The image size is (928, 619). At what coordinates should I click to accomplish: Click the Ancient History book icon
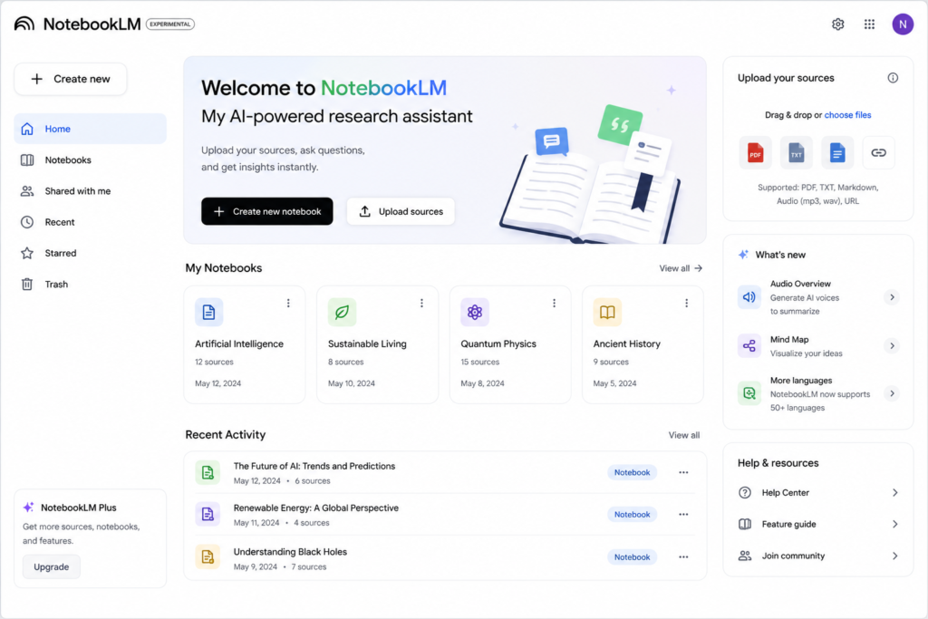[x=607, y=312]
